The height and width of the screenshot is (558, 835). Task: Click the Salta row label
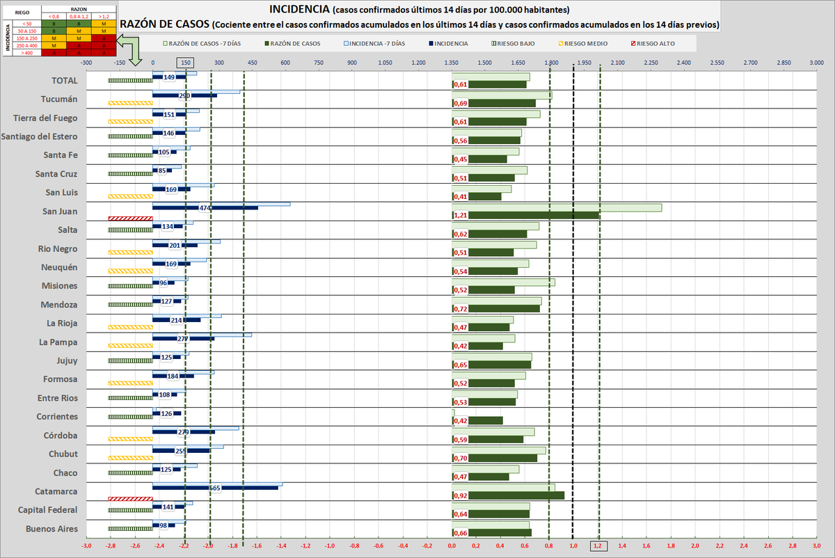(67, 230)
